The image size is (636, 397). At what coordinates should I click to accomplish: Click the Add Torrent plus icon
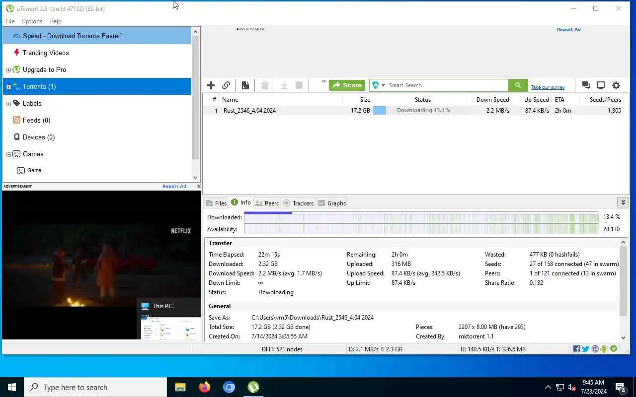tap(211, 85)
